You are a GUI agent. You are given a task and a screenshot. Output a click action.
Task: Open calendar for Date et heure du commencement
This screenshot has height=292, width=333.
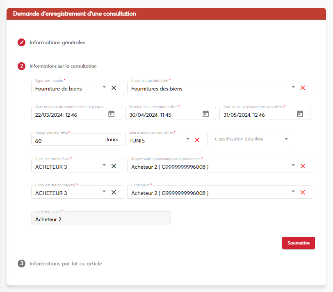click(x=111, y=114)
